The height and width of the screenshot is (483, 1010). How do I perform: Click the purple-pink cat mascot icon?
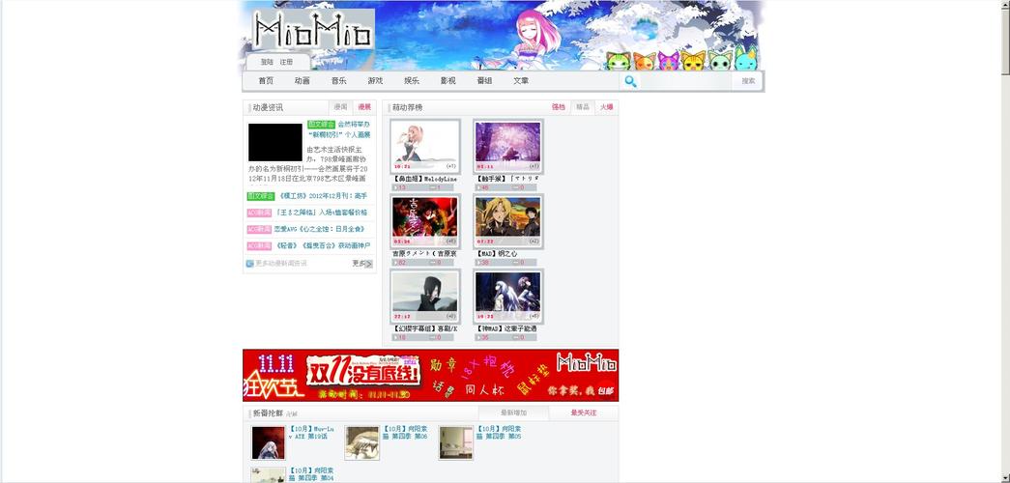coord(668,61)
